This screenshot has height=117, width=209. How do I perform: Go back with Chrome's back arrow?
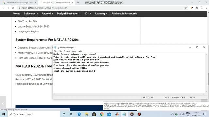(x=3, y=8)
